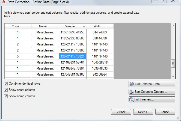Click the Link External Data chain icon
181x121 pixels.
point(132,84)
